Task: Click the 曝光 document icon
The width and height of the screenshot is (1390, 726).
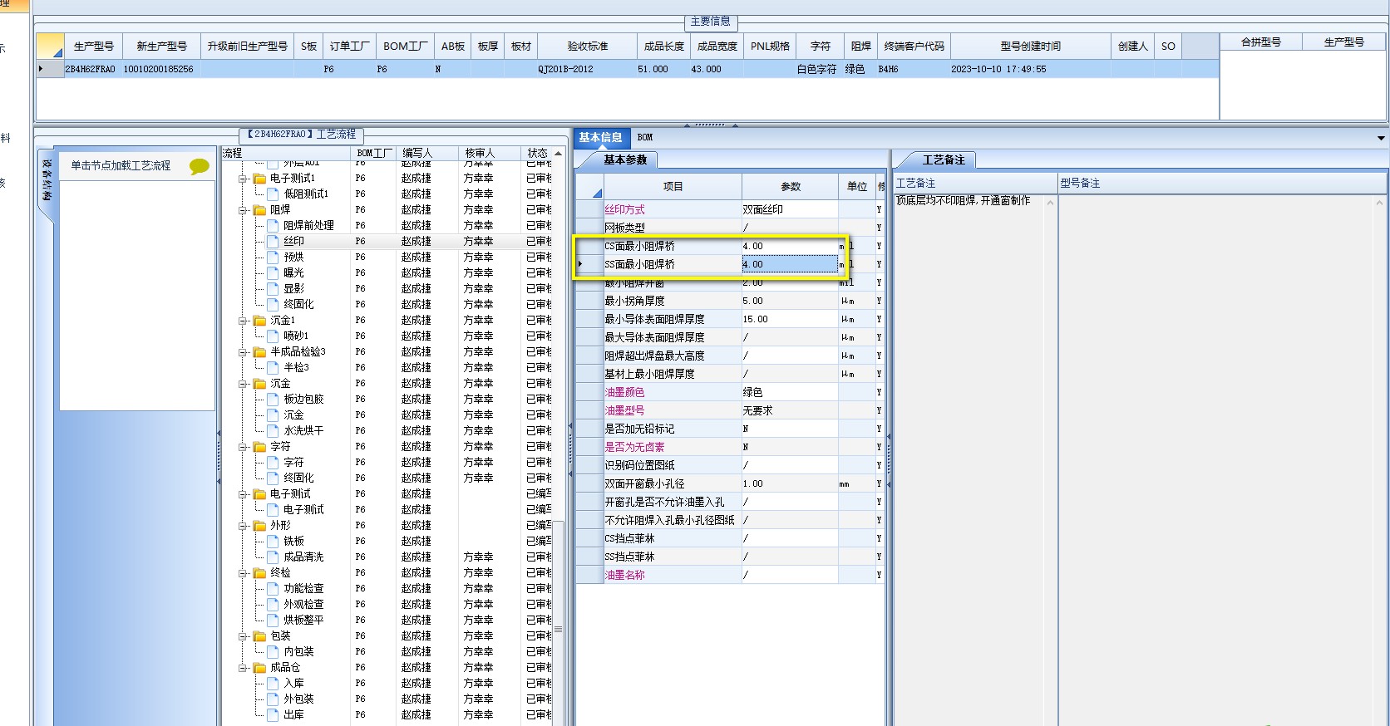Action: tap(273, 272)
